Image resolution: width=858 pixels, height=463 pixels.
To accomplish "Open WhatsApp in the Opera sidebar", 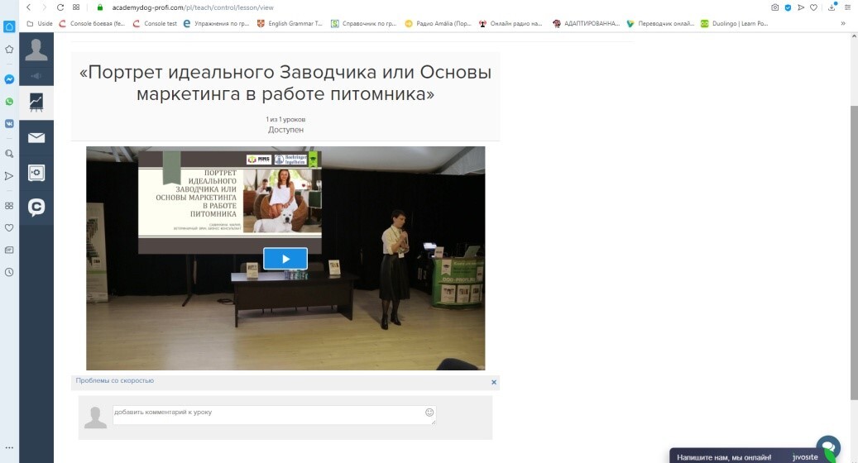I will (9, 102).
